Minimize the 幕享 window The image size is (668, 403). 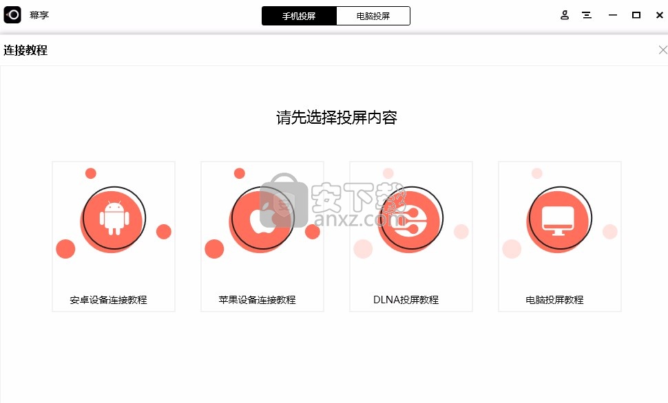click(613, 15)
